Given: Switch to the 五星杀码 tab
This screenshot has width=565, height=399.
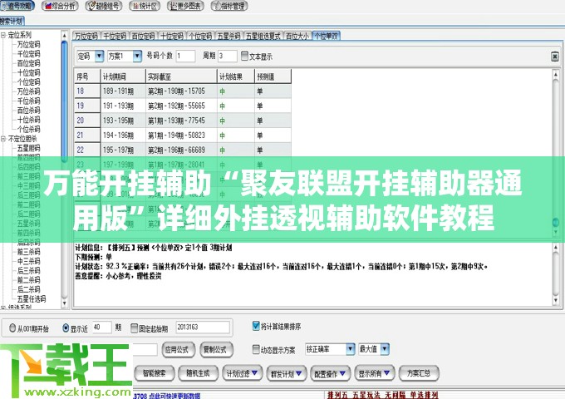Looking at the screenshot, I should pos(228,36).
